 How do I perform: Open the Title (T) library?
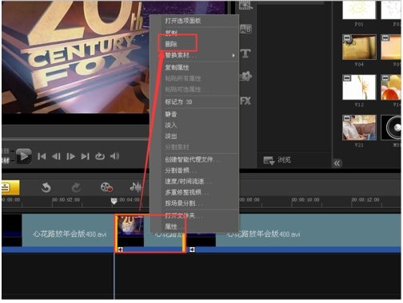(x=245, y=53)
